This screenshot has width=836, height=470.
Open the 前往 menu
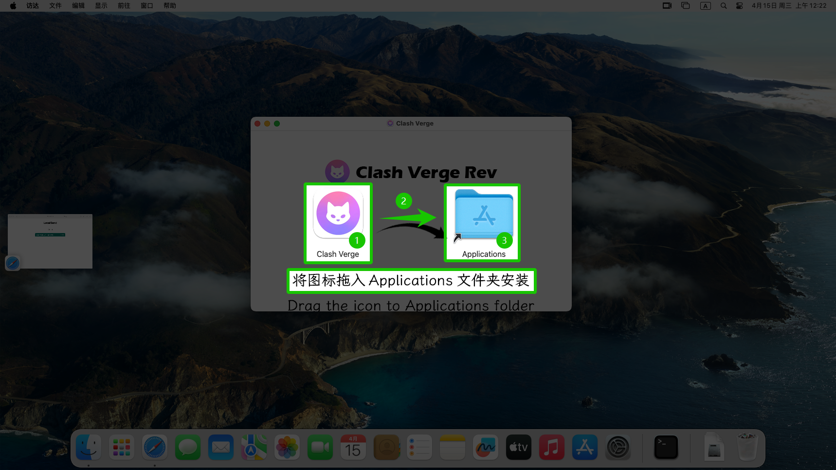124,6
